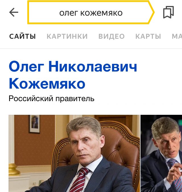Image resolution: width=182 pixels, height=192 pixels.
Task: Open the bookmarks collections icon
Action: click(x=169, y=12)
